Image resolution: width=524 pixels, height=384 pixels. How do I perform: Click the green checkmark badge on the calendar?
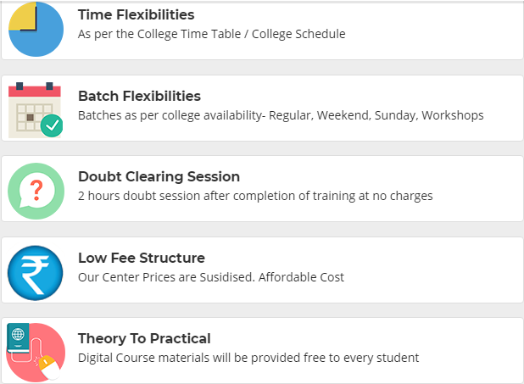[x=52, y=125]
